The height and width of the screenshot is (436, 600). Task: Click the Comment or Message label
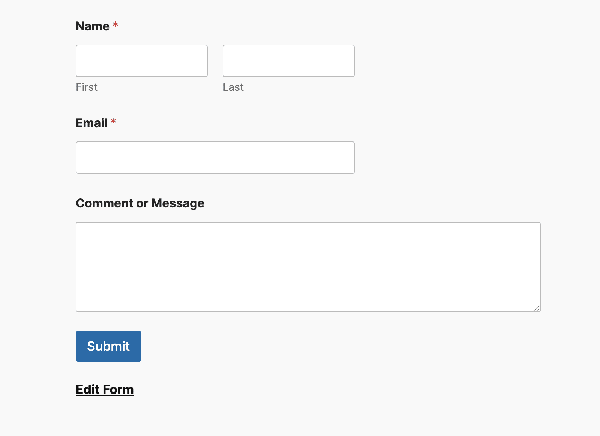140,203
